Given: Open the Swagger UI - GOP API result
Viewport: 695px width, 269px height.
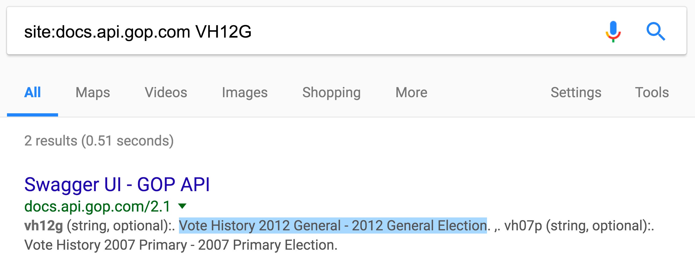Looking at the screenshot, I should (x=117, y=185).
